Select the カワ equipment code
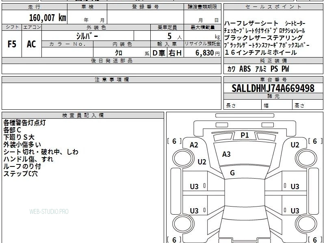This screenshot has height=243, width=325. tap(231, 69)
